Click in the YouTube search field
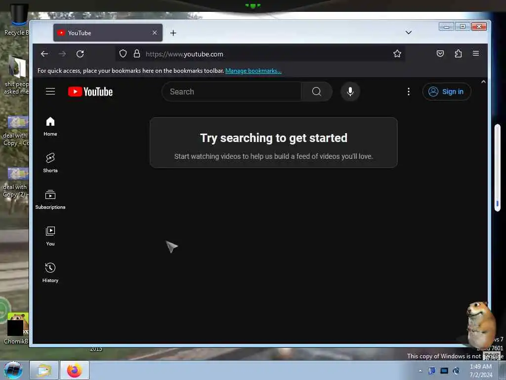This screenshot has width=506, height=380. coord(231,92)
